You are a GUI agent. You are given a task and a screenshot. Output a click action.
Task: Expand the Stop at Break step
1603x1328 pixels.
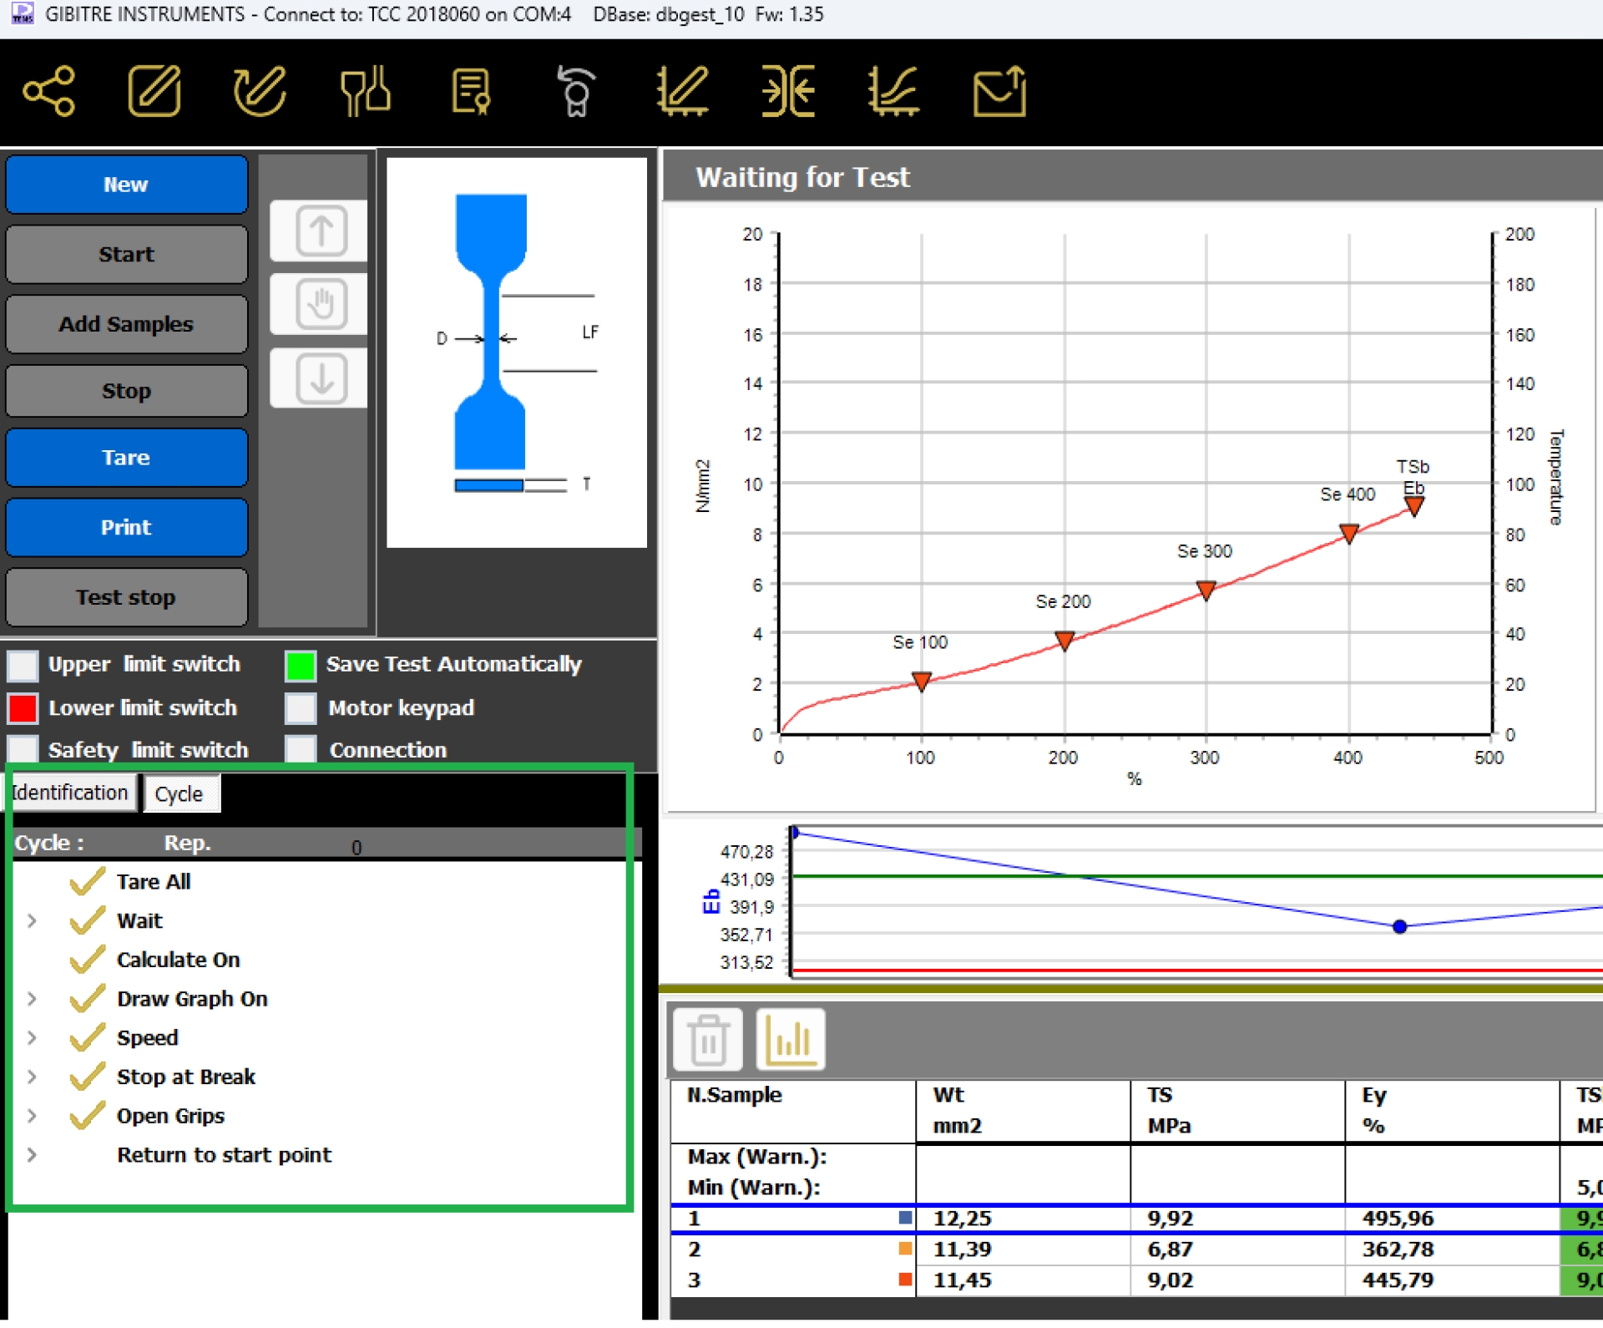tap(32, 1078)
